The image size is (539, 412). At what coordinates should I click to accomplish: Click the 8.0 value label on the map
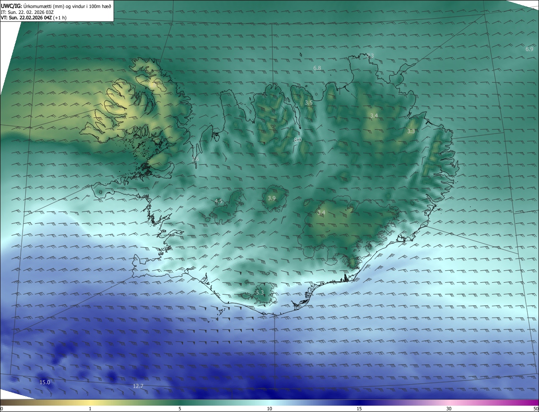pos(297,139)
